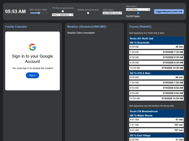Click Sign in to your Google Account title
The image size is (189, 141).
(x=33, y=59)
